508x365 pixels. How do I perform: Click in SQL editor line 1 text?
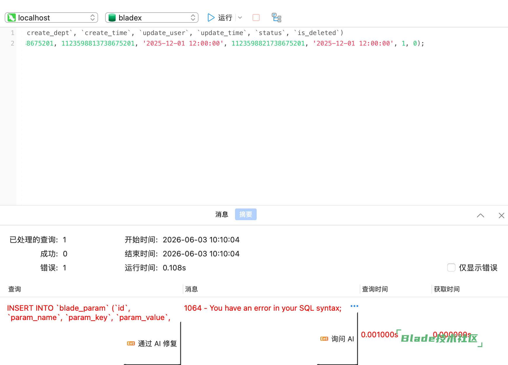coord(185,33)
